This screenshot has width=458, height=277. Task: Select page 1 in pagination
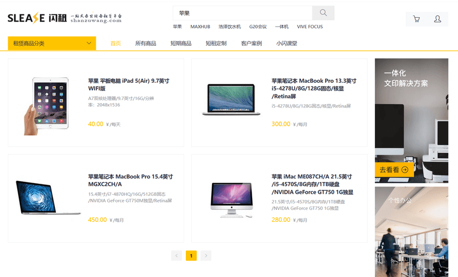point(191,255)
